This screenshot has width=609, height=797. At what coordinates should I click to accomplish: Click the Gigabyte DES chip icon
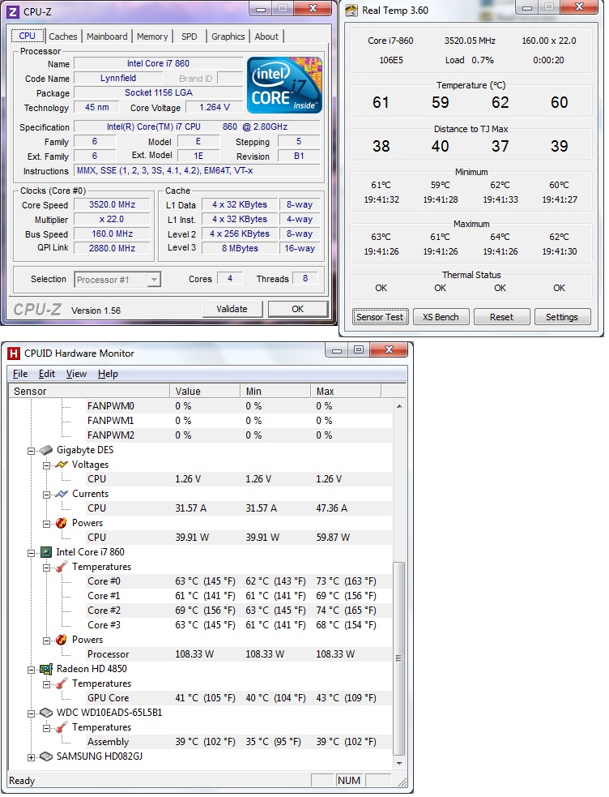tap(46, 450)
